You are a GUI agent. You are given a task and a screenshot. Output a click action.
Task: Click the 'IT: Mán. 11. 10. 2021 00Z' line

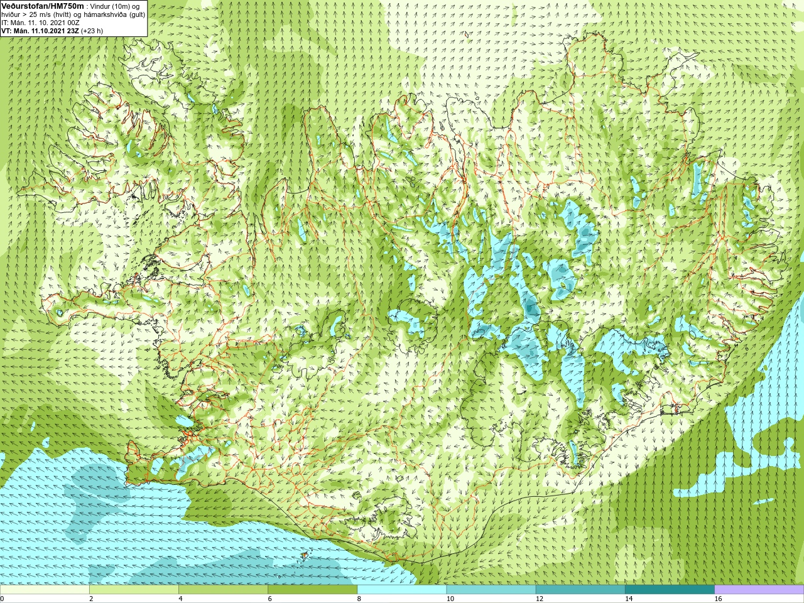click(40, 23)
